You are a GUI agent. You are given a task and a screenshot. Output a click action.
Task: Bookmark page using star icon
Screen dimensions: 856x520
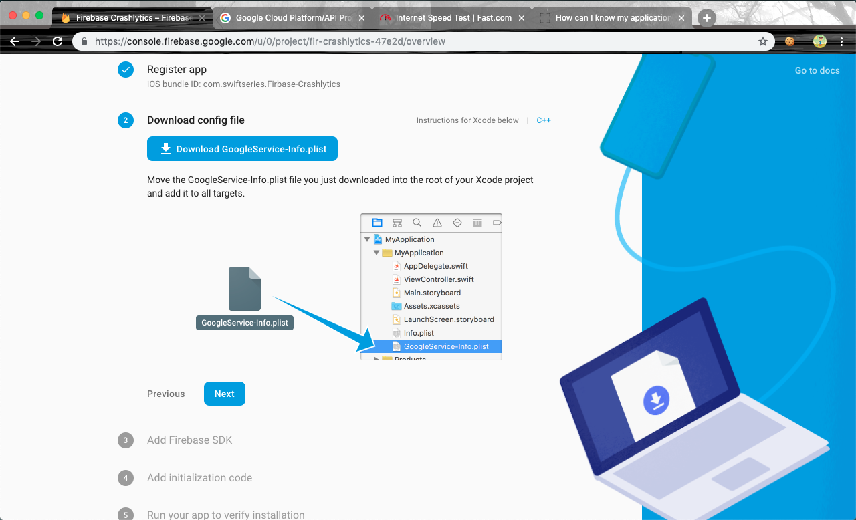[x=763, y=41]
